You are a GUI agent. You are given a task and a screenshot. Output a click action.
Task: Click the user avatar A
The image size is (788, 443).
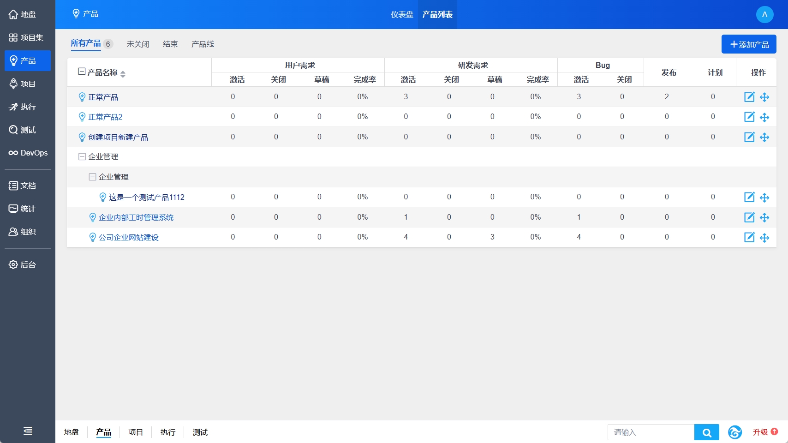click(x=764, y=14)
